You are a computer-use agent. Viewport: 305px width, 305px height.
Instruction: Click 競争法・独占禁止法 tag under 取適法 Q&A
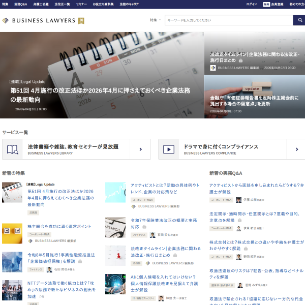(x=222, y=285)
